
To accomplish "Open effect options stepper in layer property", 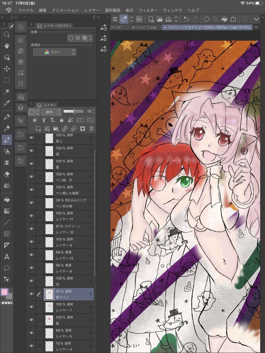I will (90, 38).
